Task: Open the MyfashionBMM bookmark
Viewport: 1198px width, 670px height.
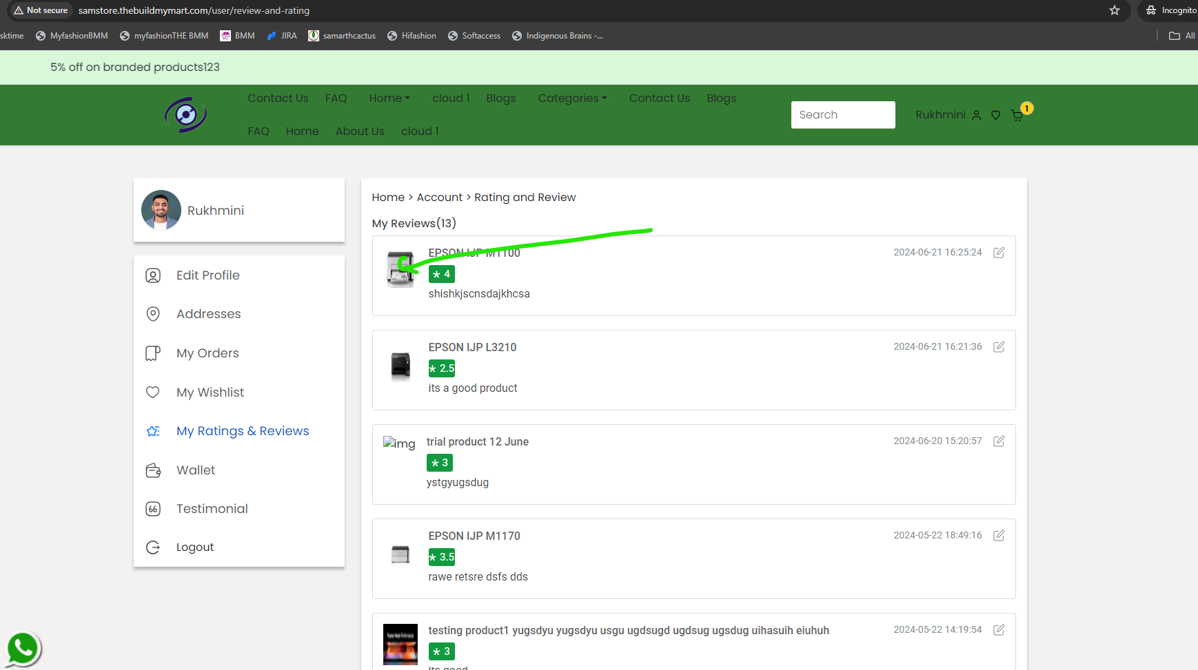Action: click(x=72, y=36)
